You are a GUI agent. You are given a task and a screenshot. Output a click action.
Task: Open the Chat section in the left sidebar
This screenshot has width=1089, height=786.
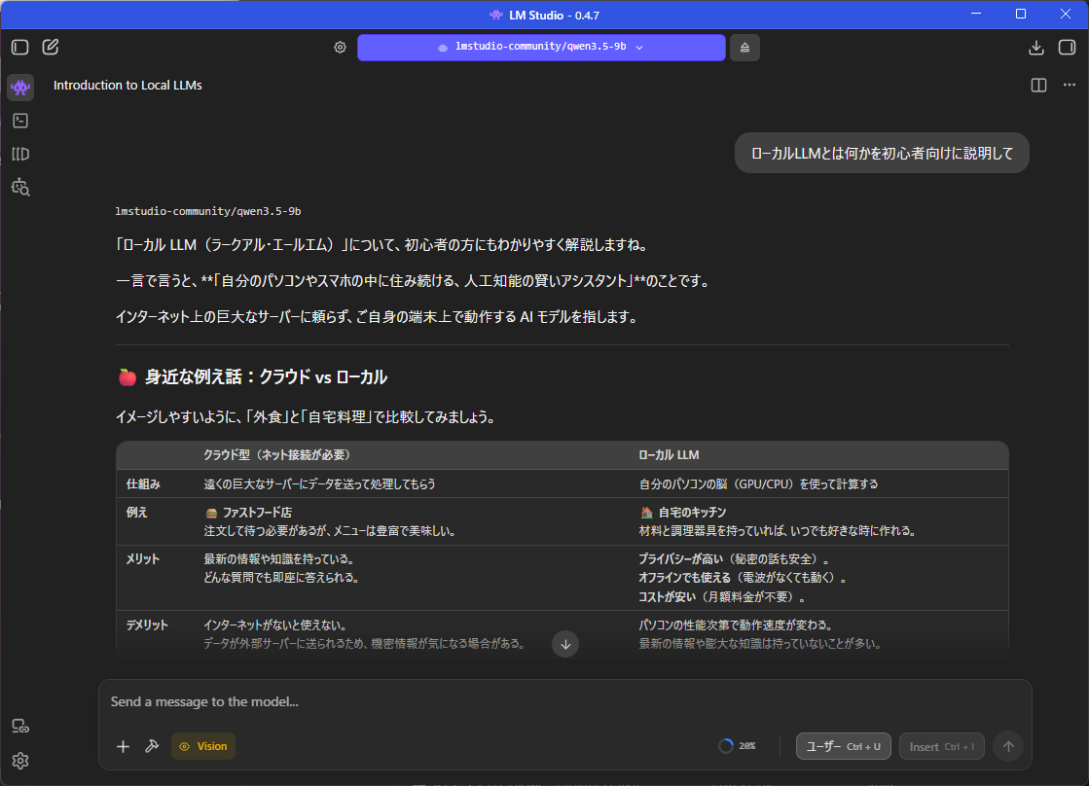point(20,88)
